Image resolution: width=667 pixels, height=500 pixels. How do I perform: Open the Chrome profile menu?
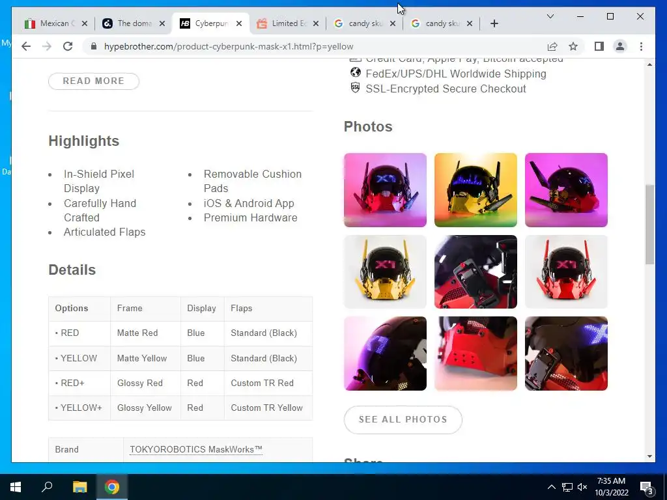[x=620, y=46]
